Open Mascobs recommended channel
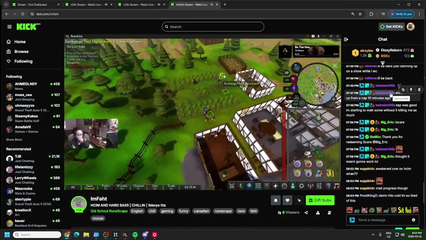 (x=33, y=191)
